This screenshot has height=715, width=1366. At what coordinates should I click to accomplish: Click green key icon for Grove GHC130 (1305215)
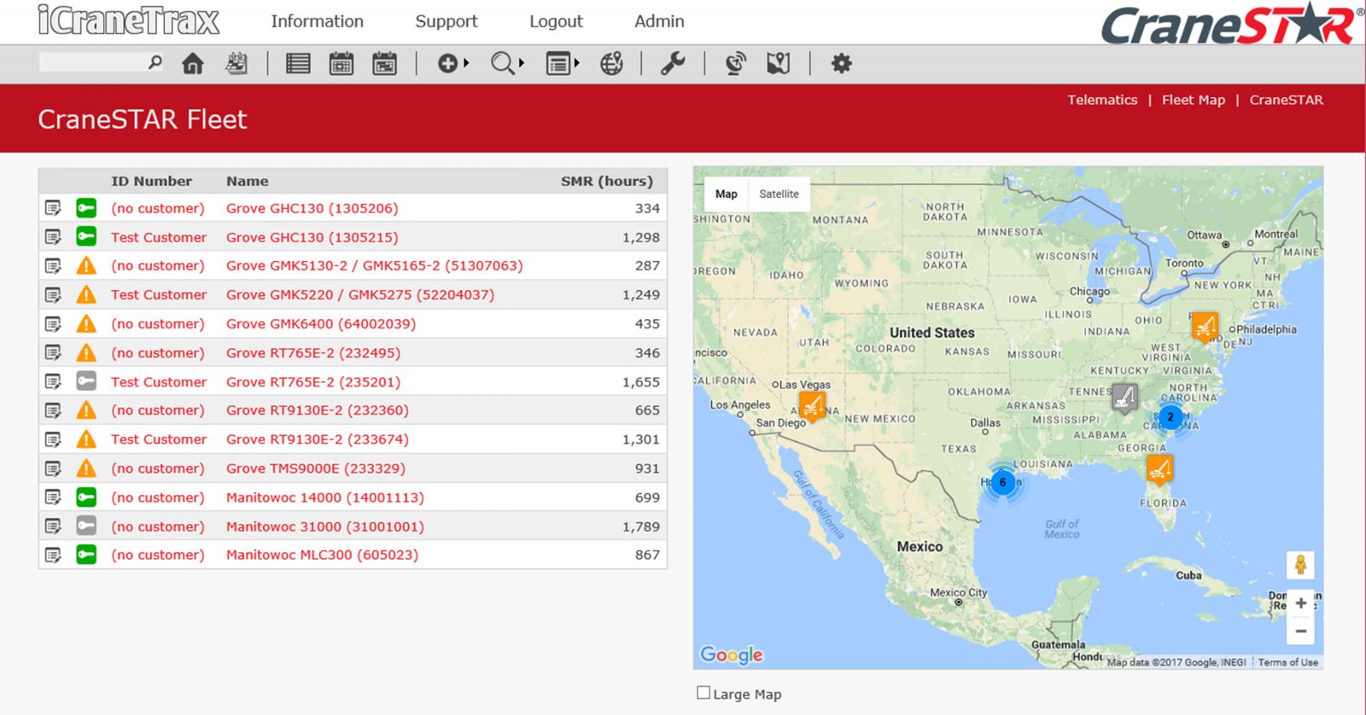point(86,236)
